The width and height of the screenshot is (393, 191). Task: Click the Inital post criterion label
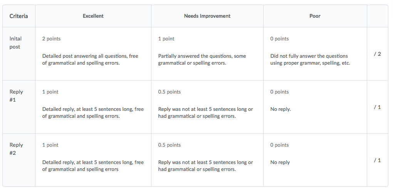click(15, 43)
